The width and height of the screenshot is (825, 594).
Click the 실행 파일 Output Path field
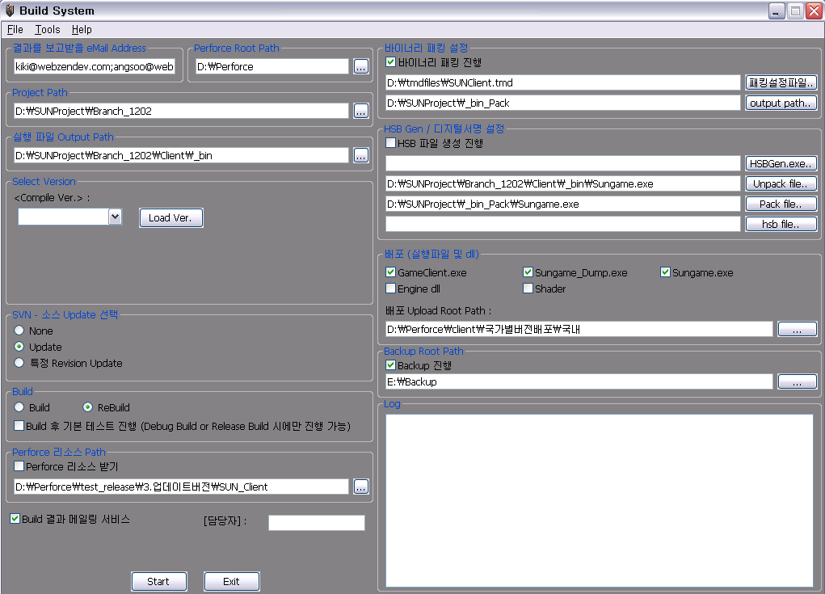181,155
